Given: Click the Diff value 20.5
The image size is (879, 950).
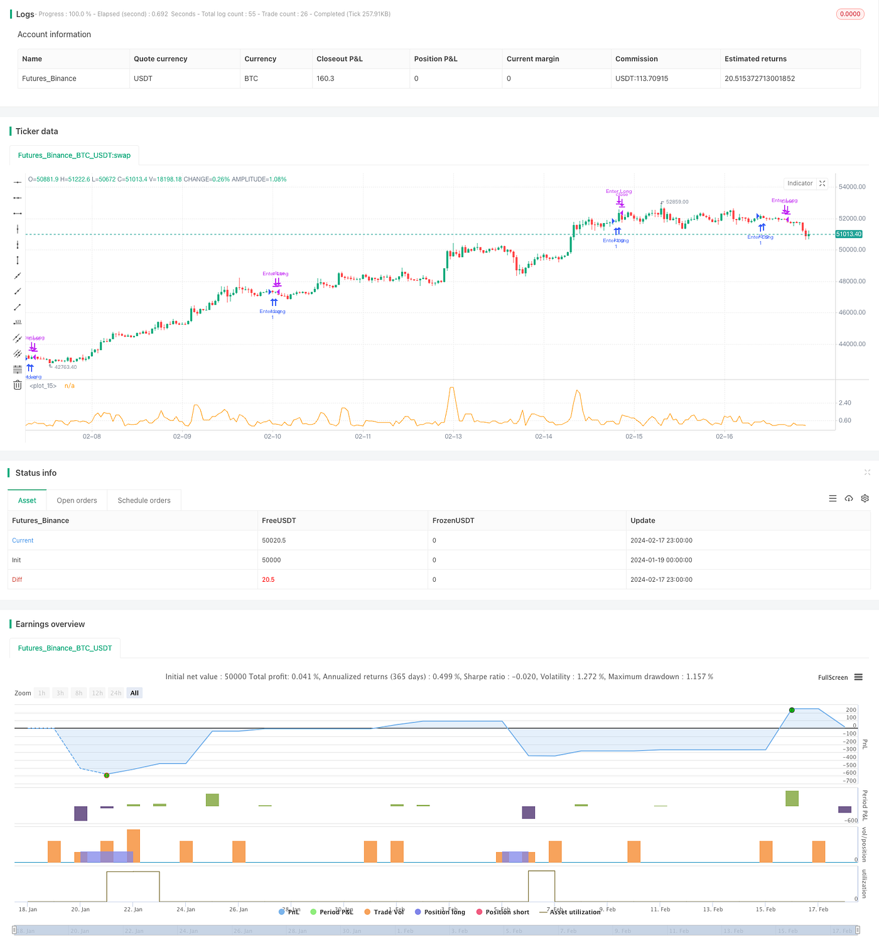Looking at the screenshot, I should coord(268,579).
